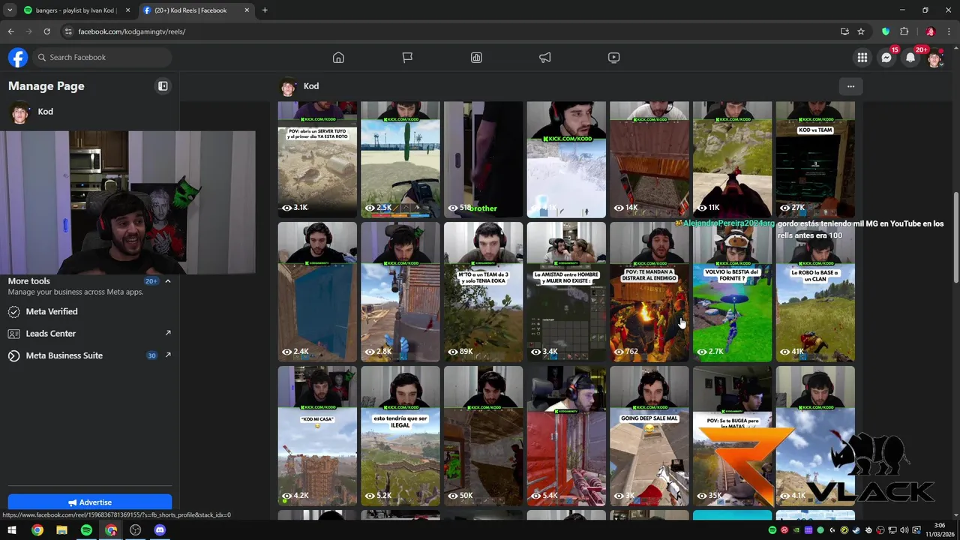Open the Chrome three-dot menu
The height and width of the screenshot is (540, 960).
[948, 31]
